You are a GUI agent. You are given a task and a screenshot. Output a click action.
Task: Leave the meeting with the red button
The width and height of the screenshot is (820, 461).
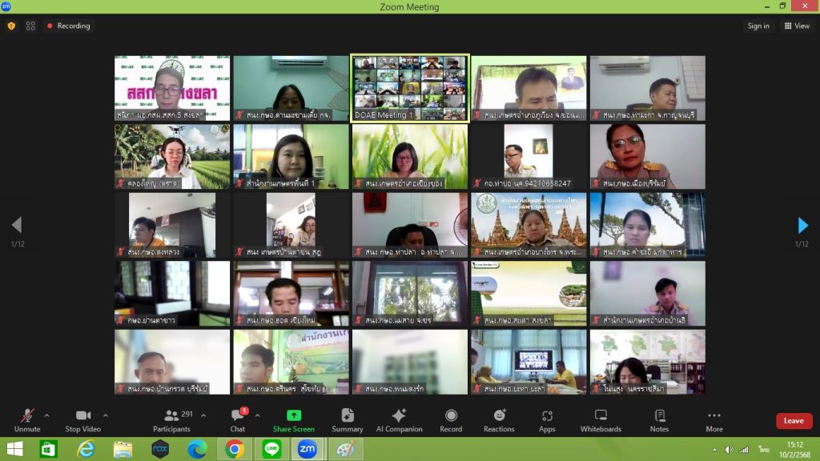pos(794,421)
